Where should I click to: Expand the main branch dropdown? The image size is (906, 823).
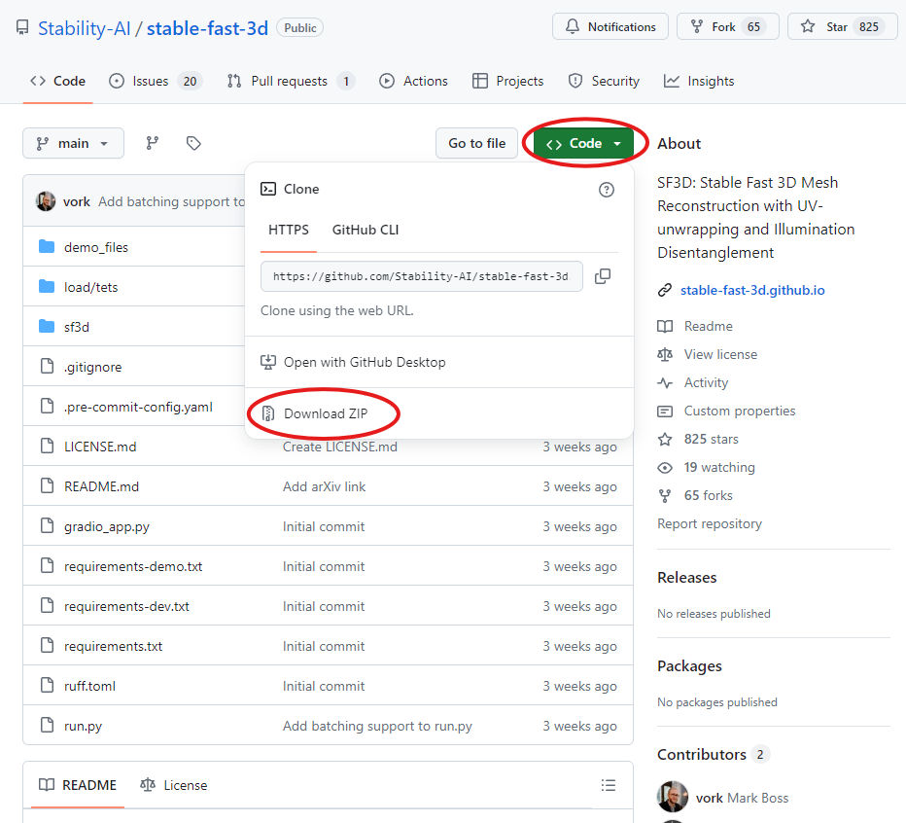[x=73, y=143]
